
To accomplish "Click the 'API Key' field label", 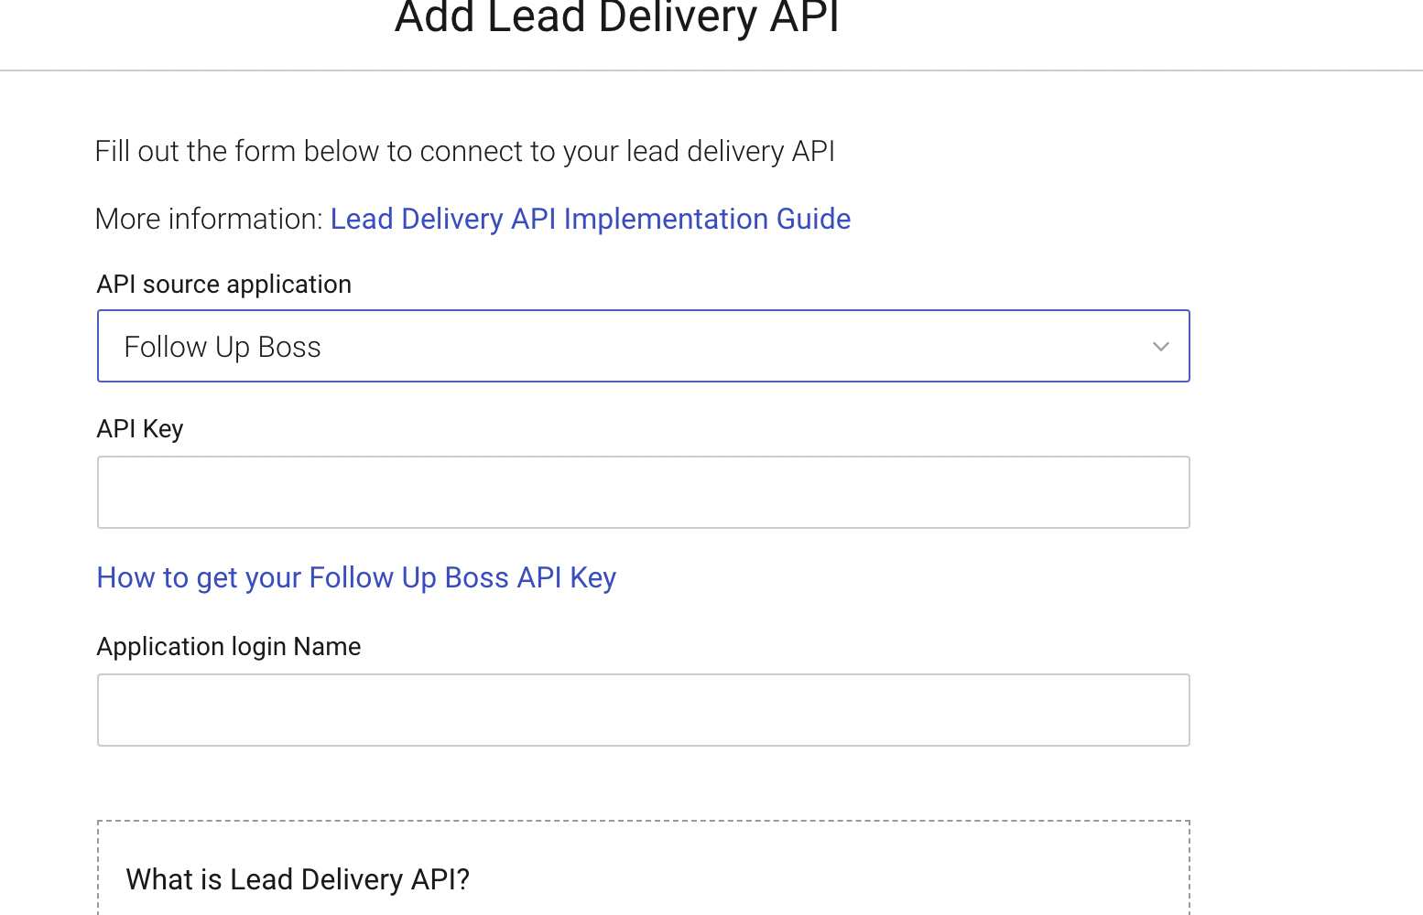I will click(140, 429).
